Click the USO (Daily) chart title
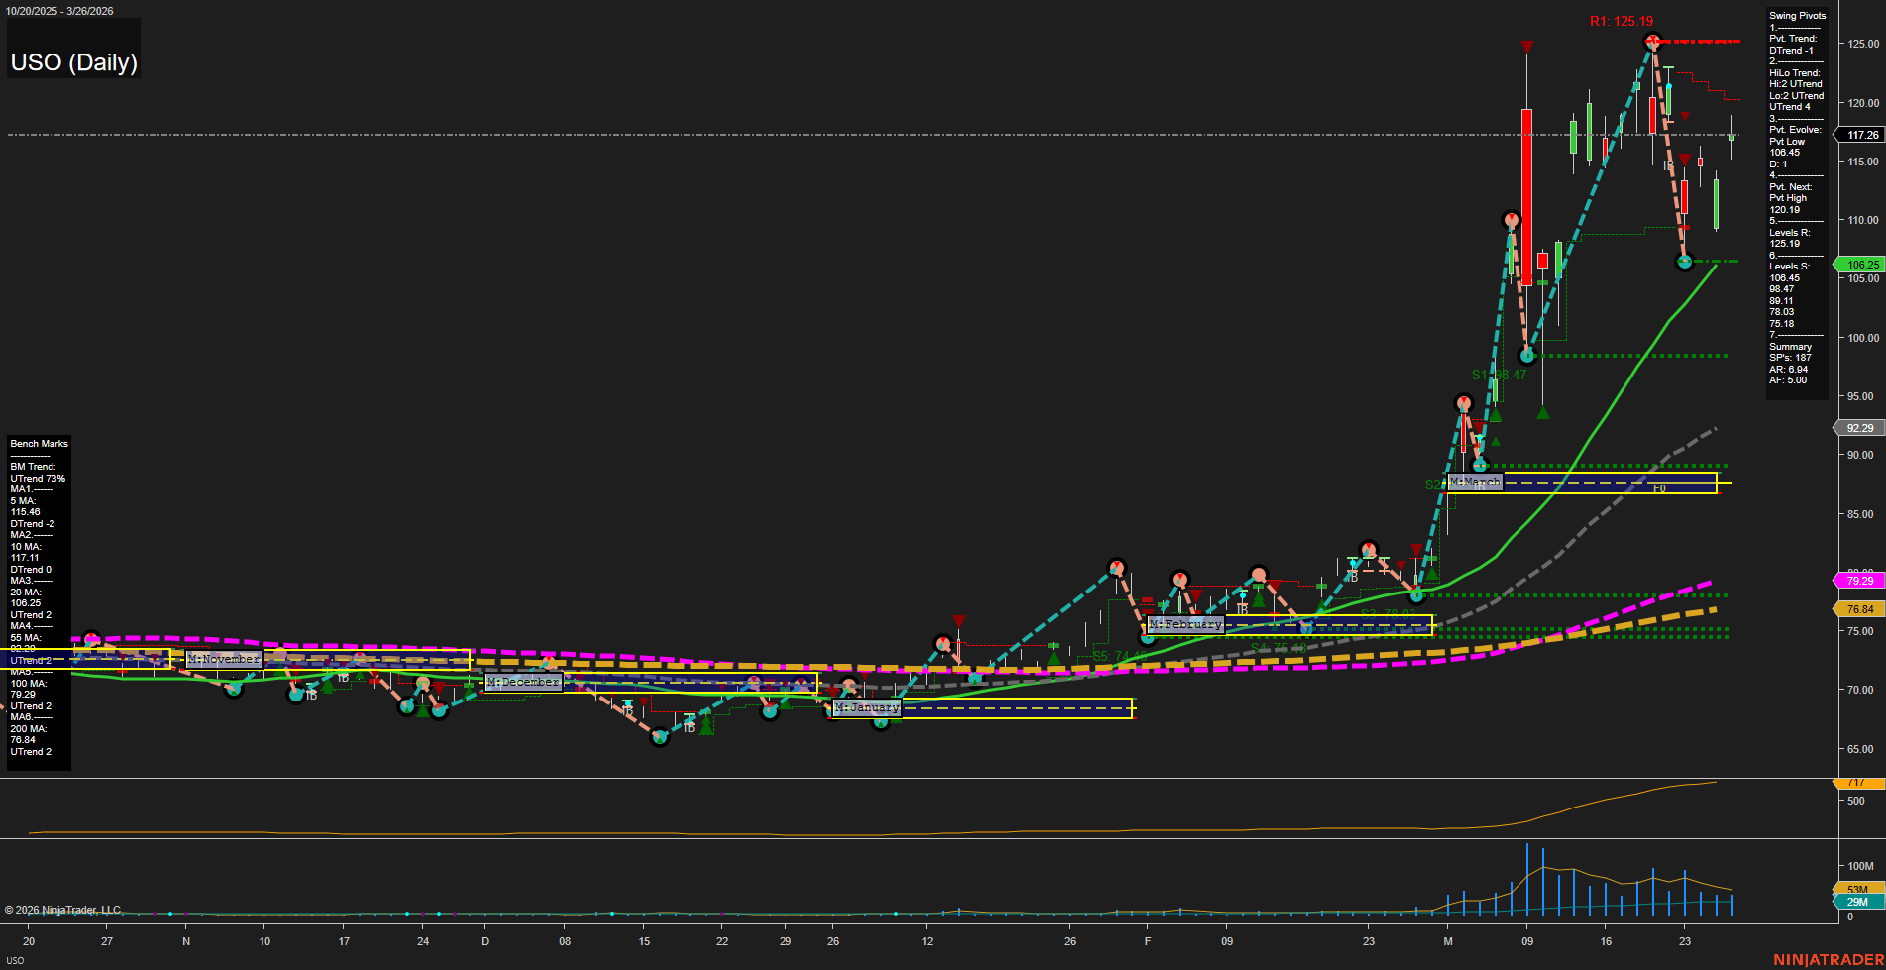 (x=73, y=61)
